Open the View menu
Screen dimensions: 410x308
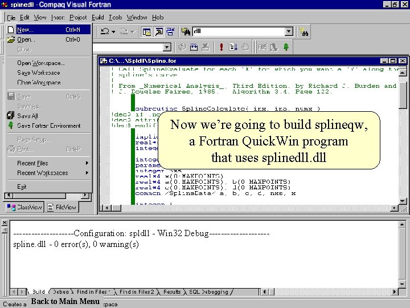(40, 18)
